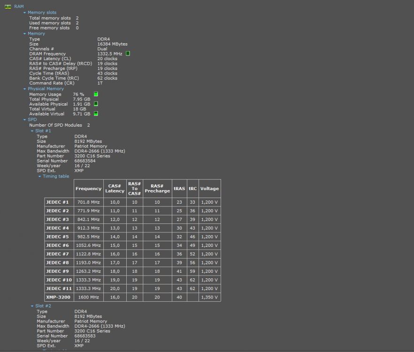Click the RAM heading label
This screenshot has width=414, height=352.
19,6
